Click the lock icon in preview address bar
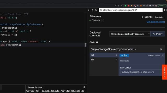The width and height of the screenshot is (167, 93). click(x=101, y=10)
